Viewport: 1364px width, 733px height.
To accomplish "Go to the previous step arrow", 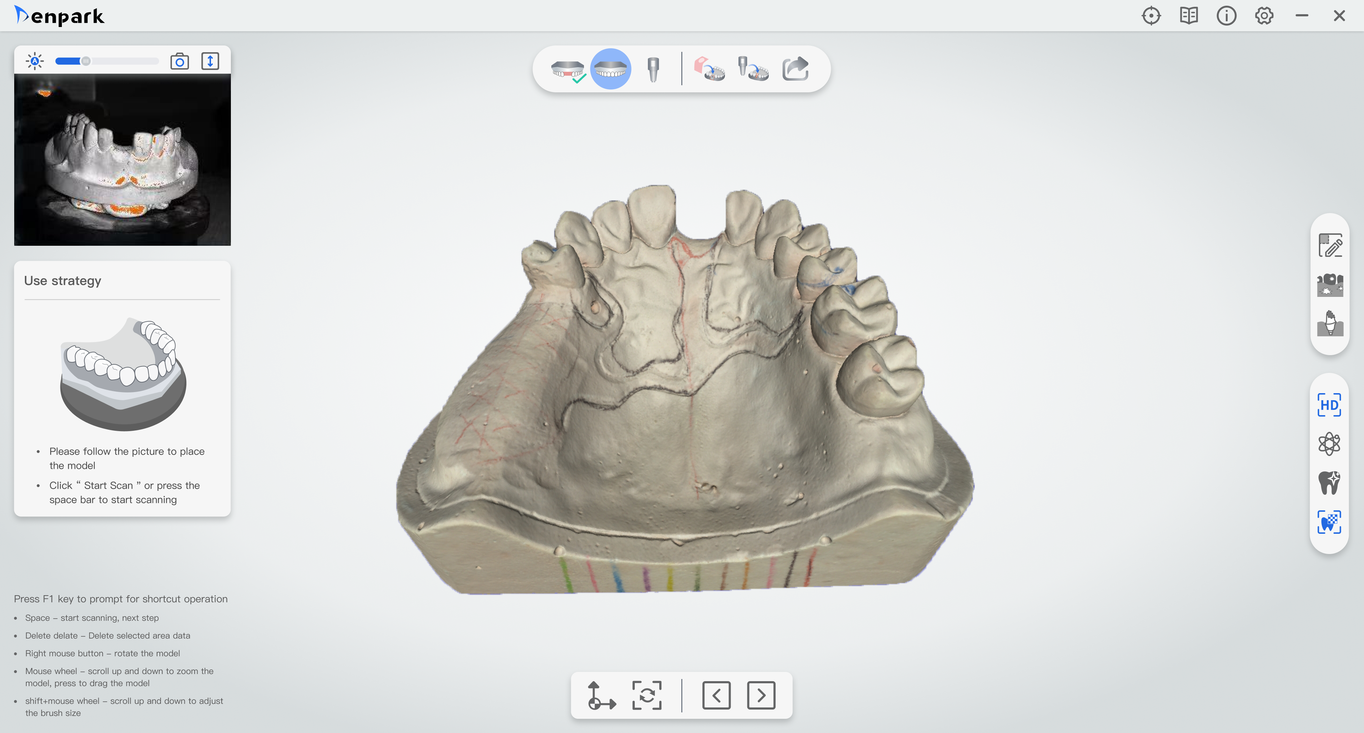I will click(x=716, y=695).
